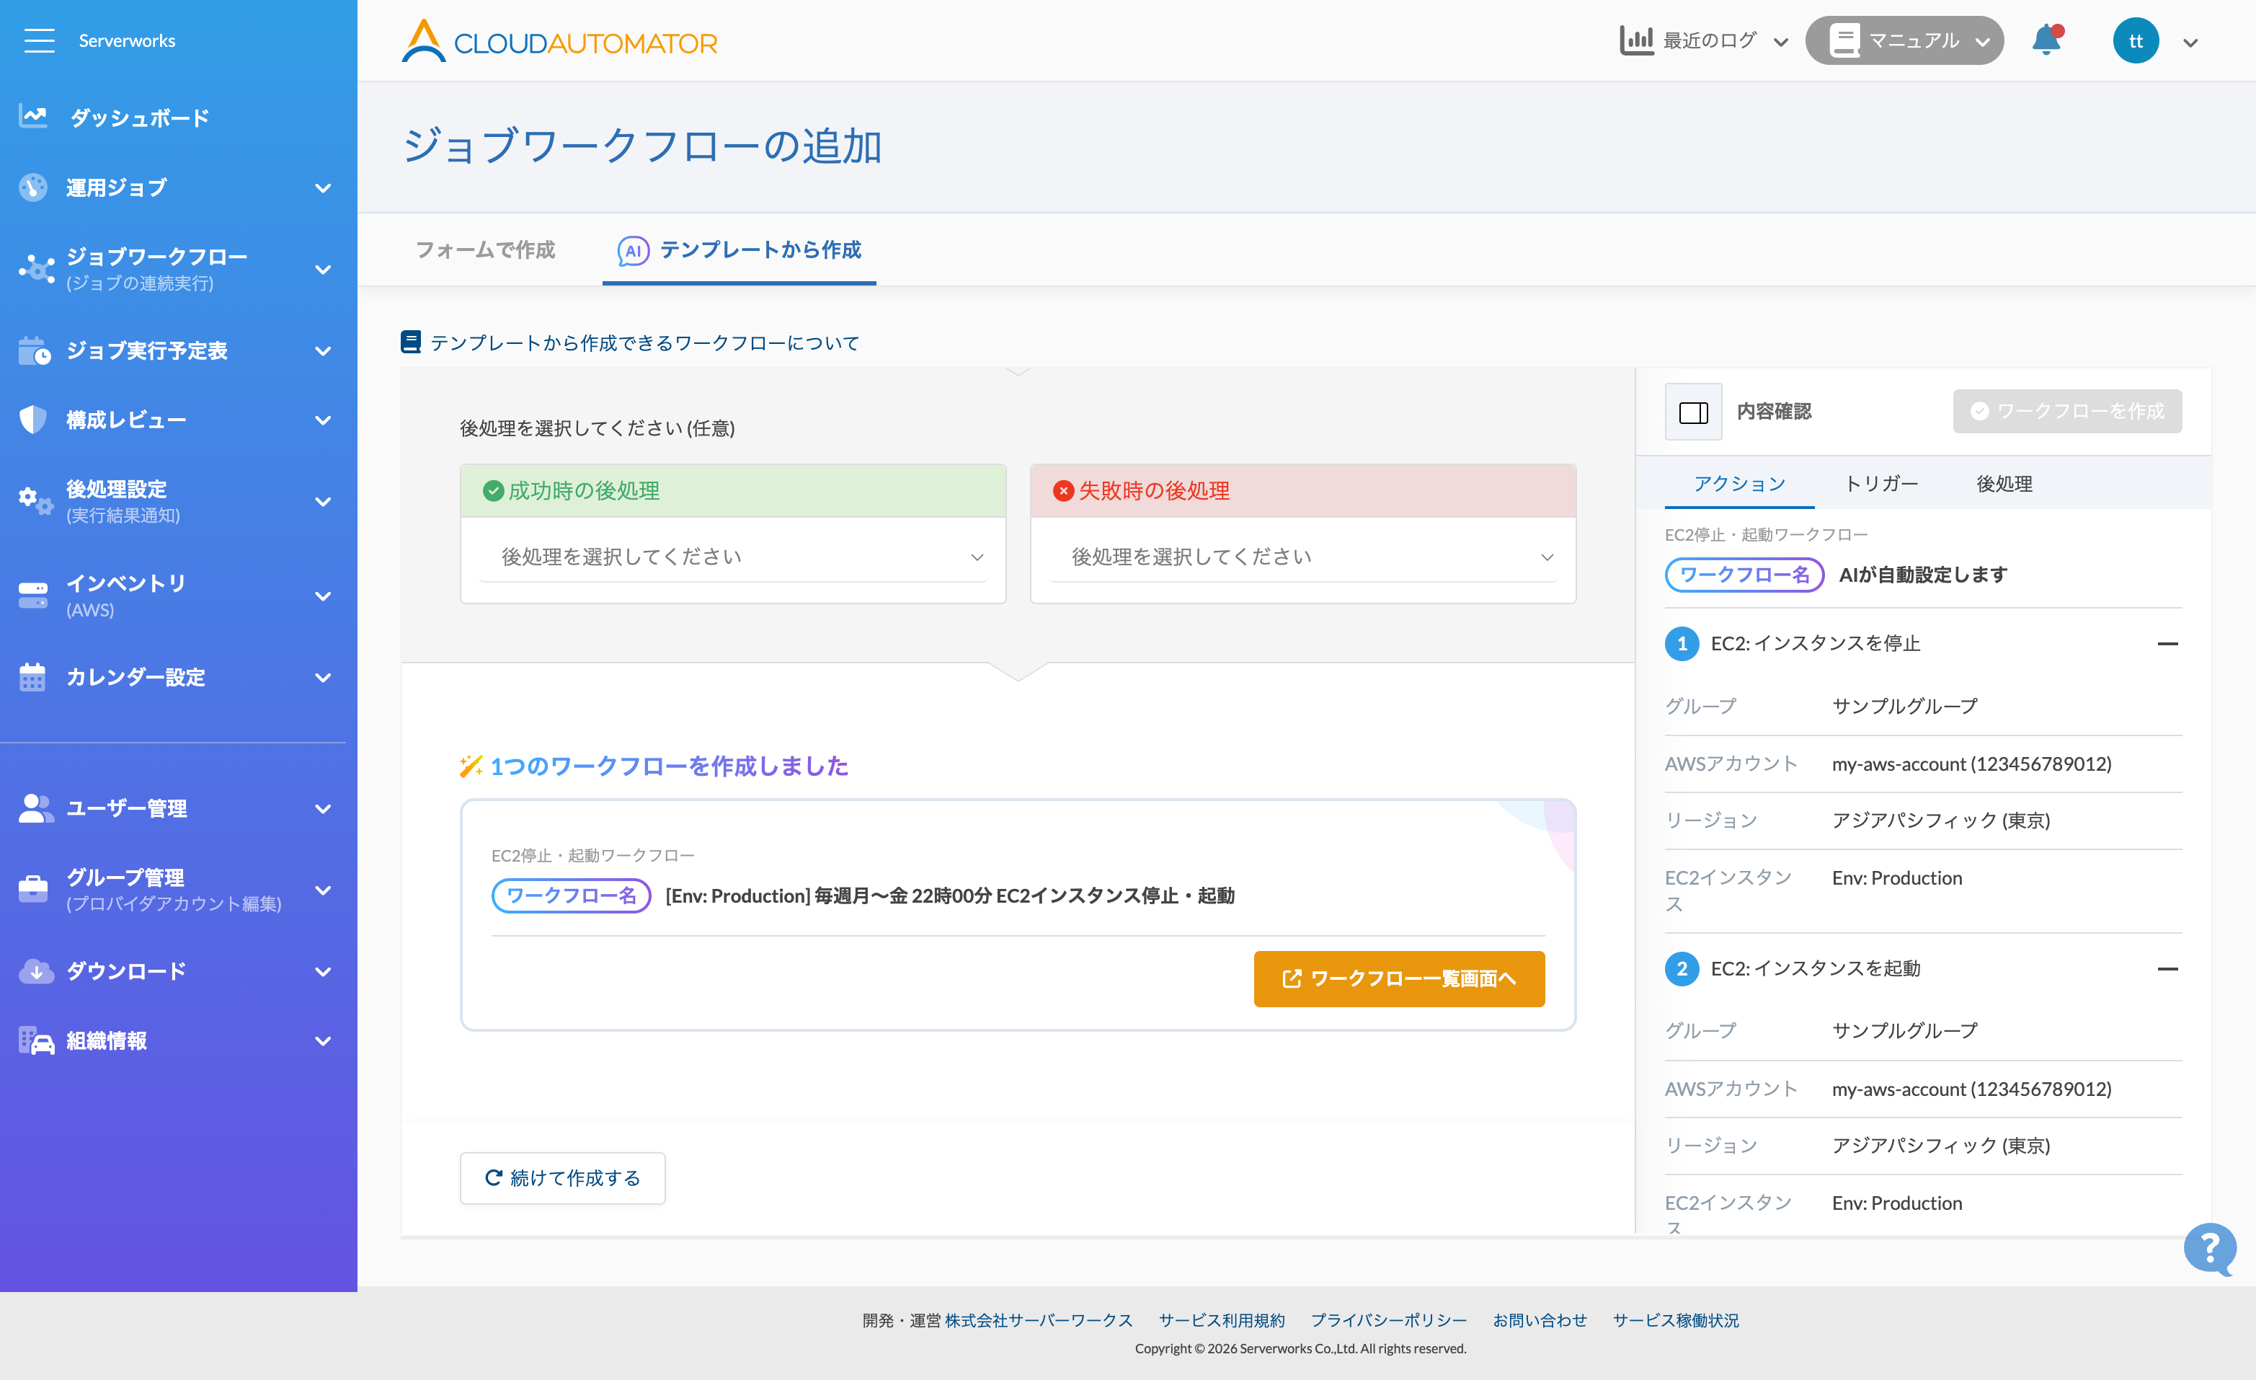Click the dashboard chart icon
The width and height of the screenshot is (2256, 1380).
pos(33,116)
